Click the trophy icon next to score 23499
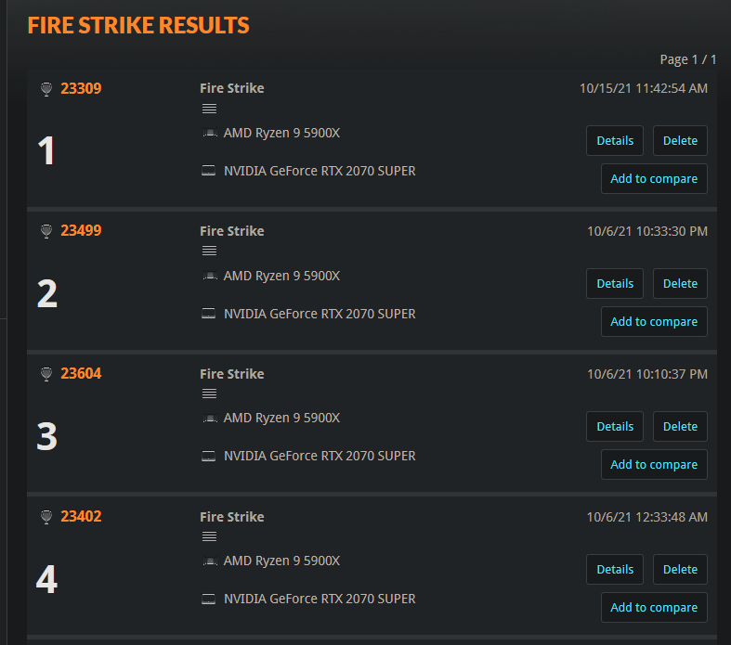Image resolution: width=731 pixels, height=645 pixels. 46,231
